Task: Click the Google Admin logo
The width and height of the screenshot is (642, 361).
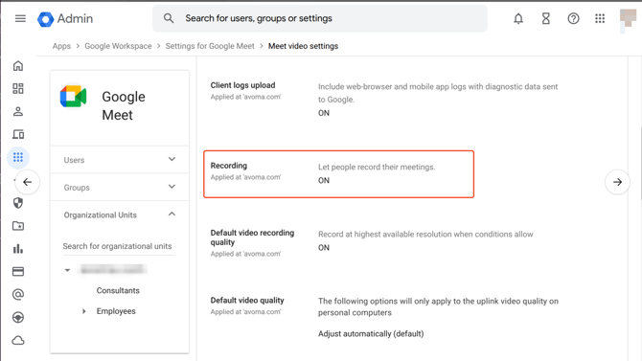Action: click(65, 18)
